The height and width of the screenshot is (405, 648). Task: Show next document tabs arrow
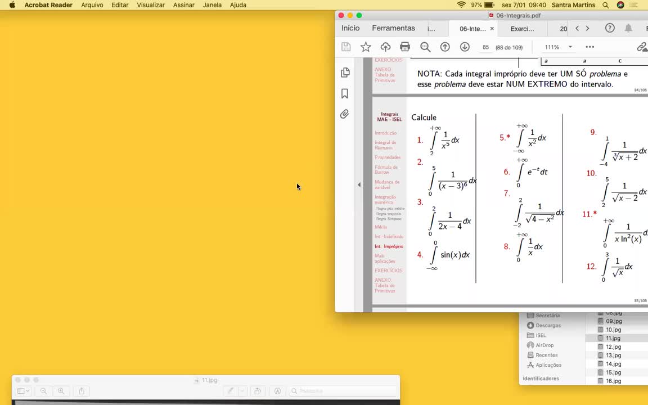588,29
